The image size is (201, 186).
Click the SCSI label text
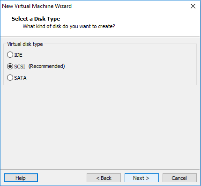20,67
